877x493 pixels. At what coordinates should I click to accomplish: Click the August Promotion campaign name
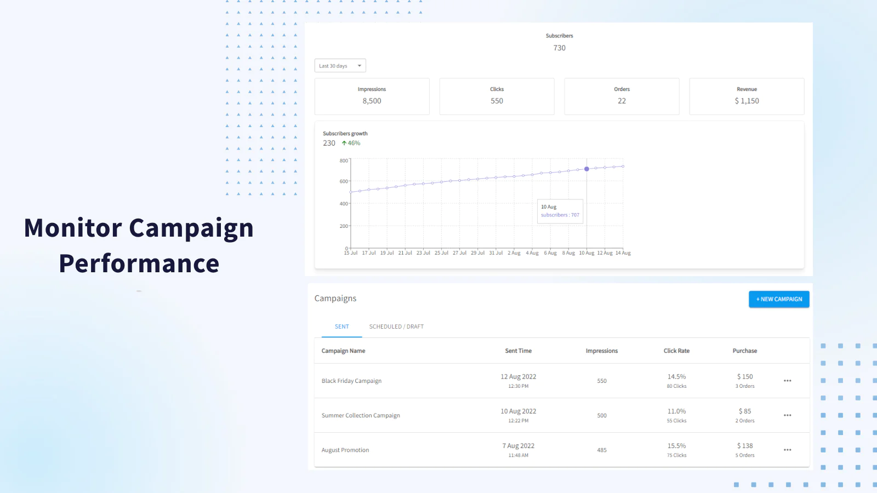coord(345,450)
